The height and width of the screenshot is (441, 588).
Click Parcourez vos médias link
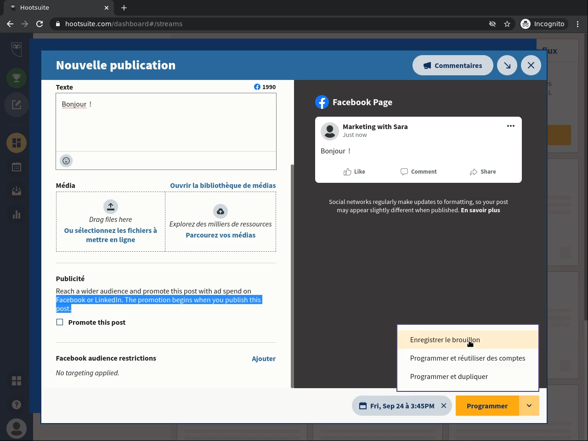(x=220, y=235)
